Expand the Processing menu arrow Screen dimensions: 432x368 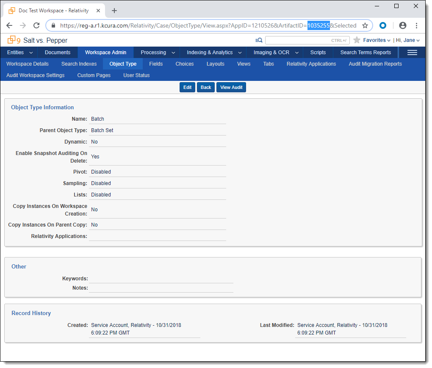[173, 53]
